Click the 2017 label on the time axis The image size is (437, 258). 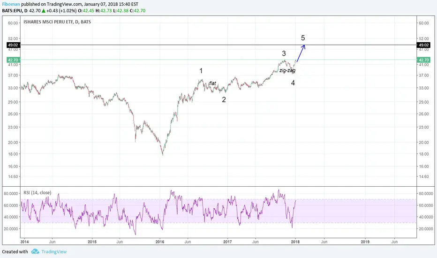click(x=227, y=242)
